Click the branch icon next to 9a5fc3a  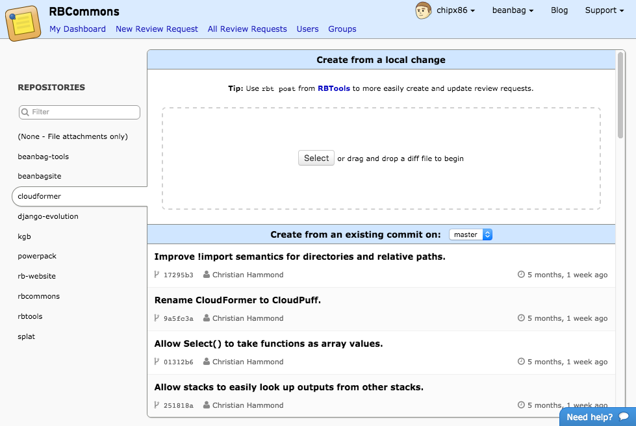(157, 318)
